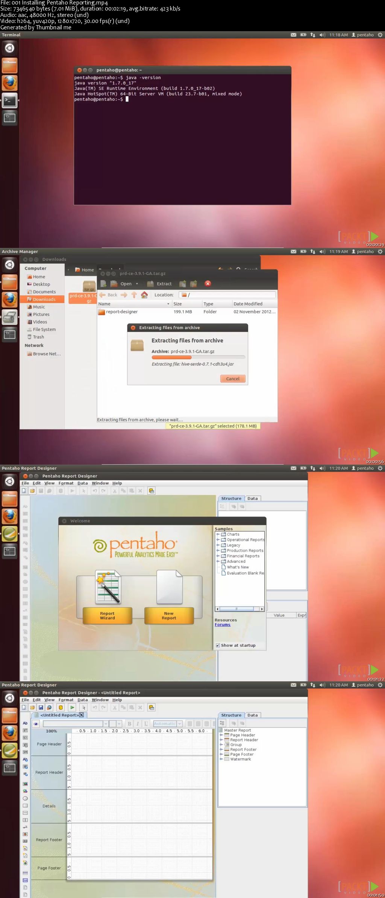
Task: Select the Structure tab behind the Welcome dialog
Action: point(231,498)
